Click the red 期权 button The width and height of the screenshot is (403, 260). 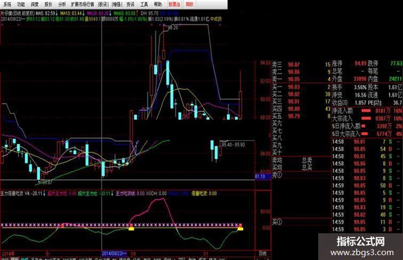coord(189,4)
